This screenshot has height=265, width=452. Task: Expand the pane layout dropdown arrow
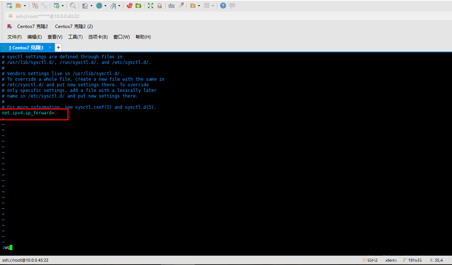pos(213,6)
